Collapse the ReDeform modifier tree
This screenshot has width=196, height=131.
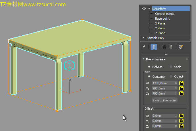(x=149, y=9)
